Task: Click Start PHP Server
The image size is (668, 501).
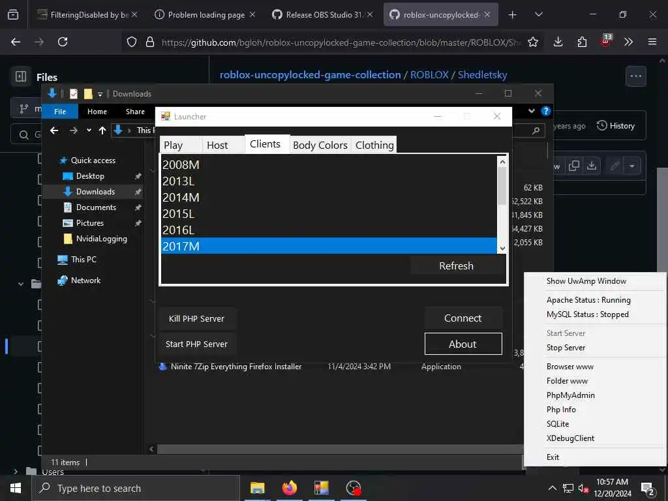Action: coord(196,344)
